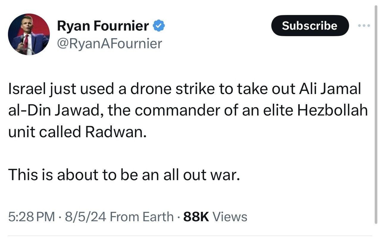Click the display name Ryan Fournier
Image resolution: width=380 pixels, height=238 pixels.
pyautogui.click(x=103, y=26)
